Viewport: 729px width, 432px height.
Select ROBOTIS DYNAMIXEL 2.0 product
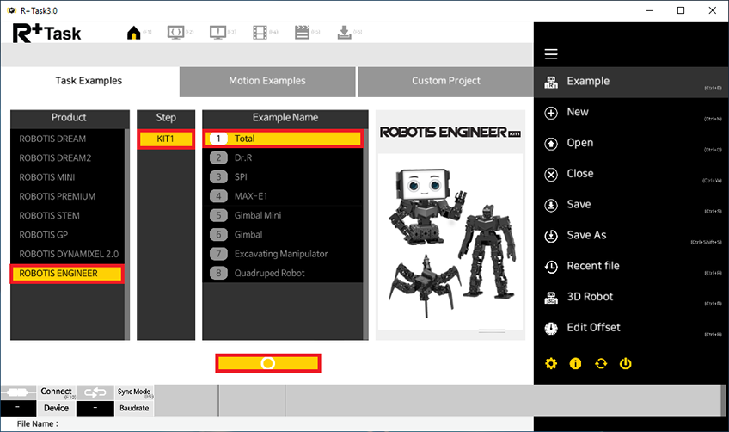click(x=67, y=254)
